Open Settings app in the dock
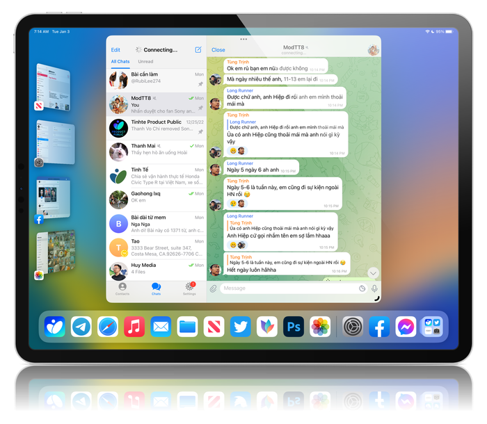Screen dimensions: 487x424 (353, 327)
